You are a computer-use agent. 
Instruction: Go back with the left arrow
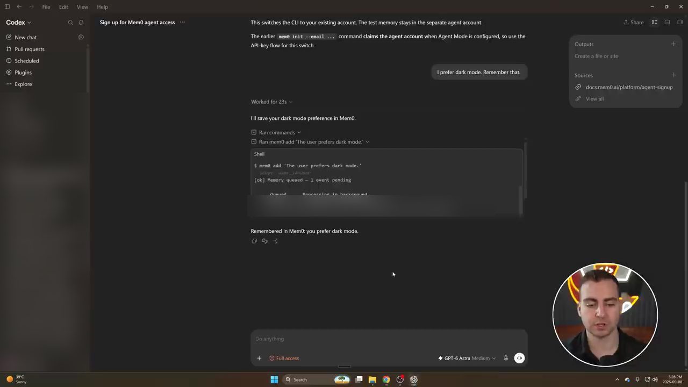click(x=19, y=7)
